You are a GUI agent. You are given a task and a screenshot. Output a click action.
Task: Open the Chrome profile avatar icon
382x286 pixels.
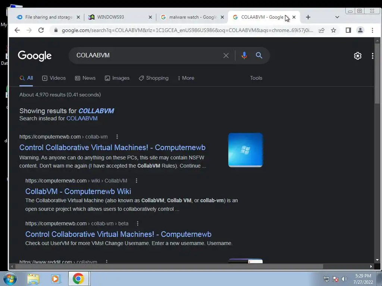pos(360,30)
